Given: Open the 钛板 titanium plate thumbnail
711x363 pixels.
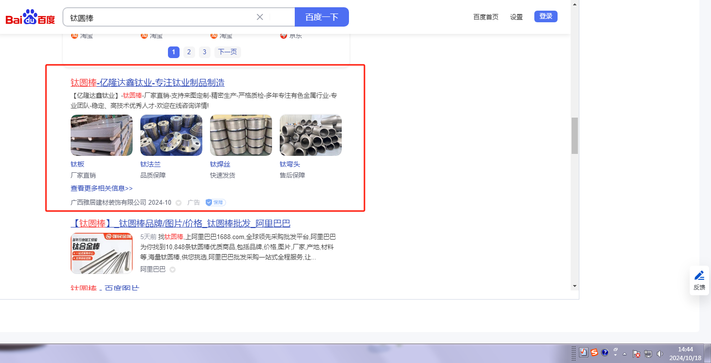Looking at the screenshot, I should (x=102, y=135).
